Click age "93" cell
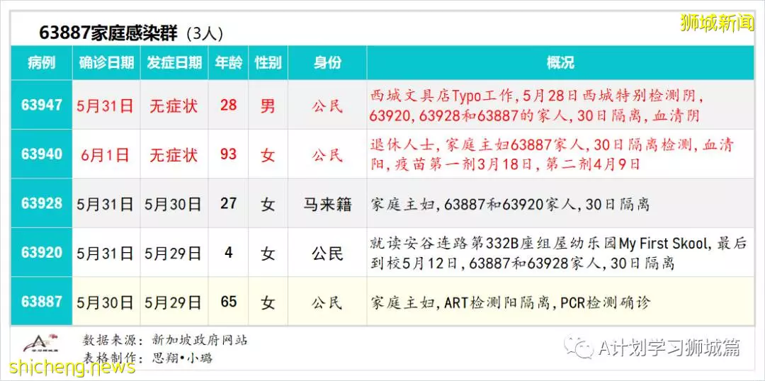765x381 pixels. click(228, 154)
